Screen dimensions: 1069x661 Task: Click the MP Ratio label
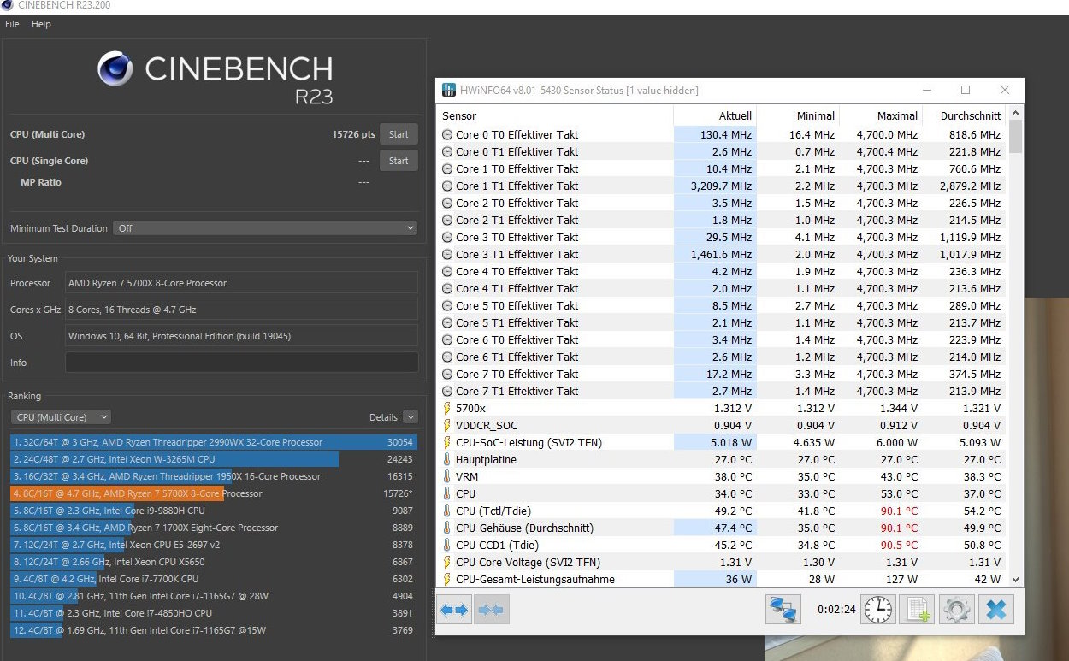pos(41,182)
